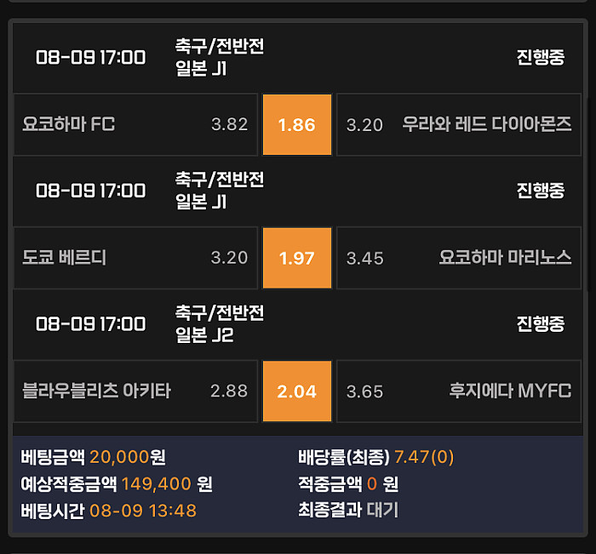Image resolution: width=596 pixels, height=554 pixels.
Task: Select 블라우블리츠 아키타 at 2.88 odds
Action: [135, 391]
